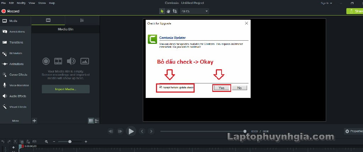Open the File menu
This screenshot has width=363, height=152.
pos(4,3)
